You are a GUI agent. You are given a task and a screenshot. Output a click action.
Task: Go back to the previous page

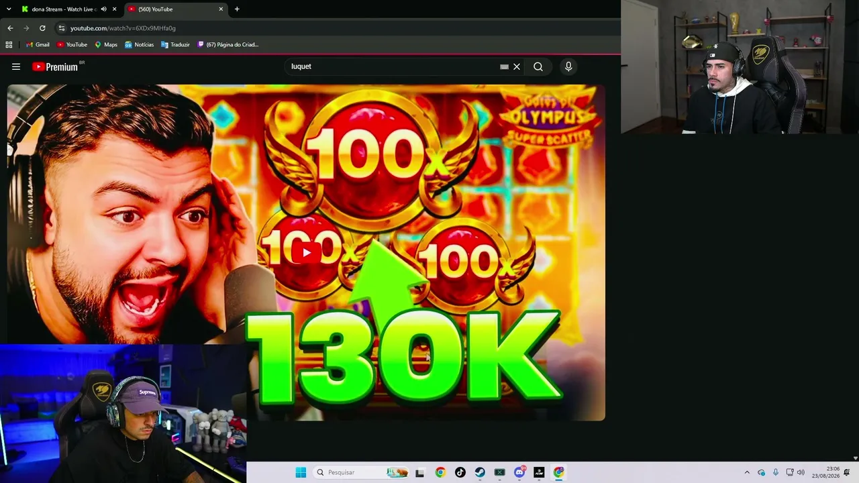(10, 28)
